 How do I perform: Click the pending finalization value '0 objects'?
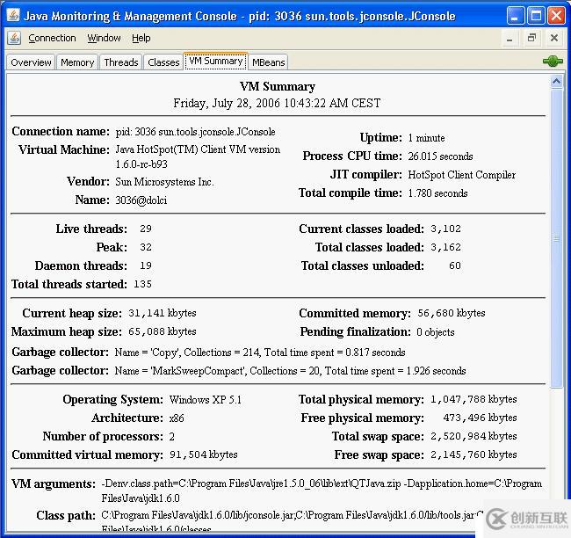435,332
